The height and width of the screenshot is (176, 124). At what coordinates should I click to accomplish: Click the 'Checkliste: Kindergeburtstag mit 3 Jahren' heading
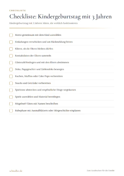pyautogui.click(x=60, y=16)
